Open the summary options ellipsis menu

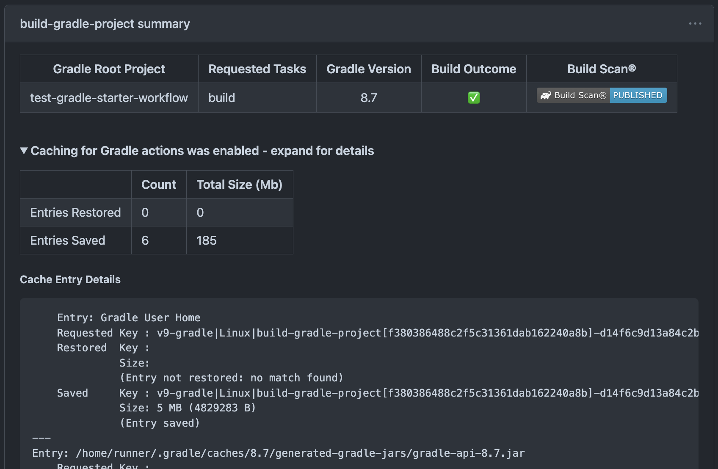pos(695,24)
